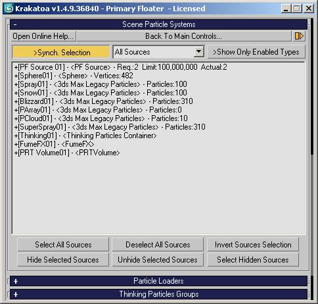Image resolution: width=318 pixels, height=304 pixels.
Task: Click Hide Selected Sources button
Action: [x=63, y=260]
